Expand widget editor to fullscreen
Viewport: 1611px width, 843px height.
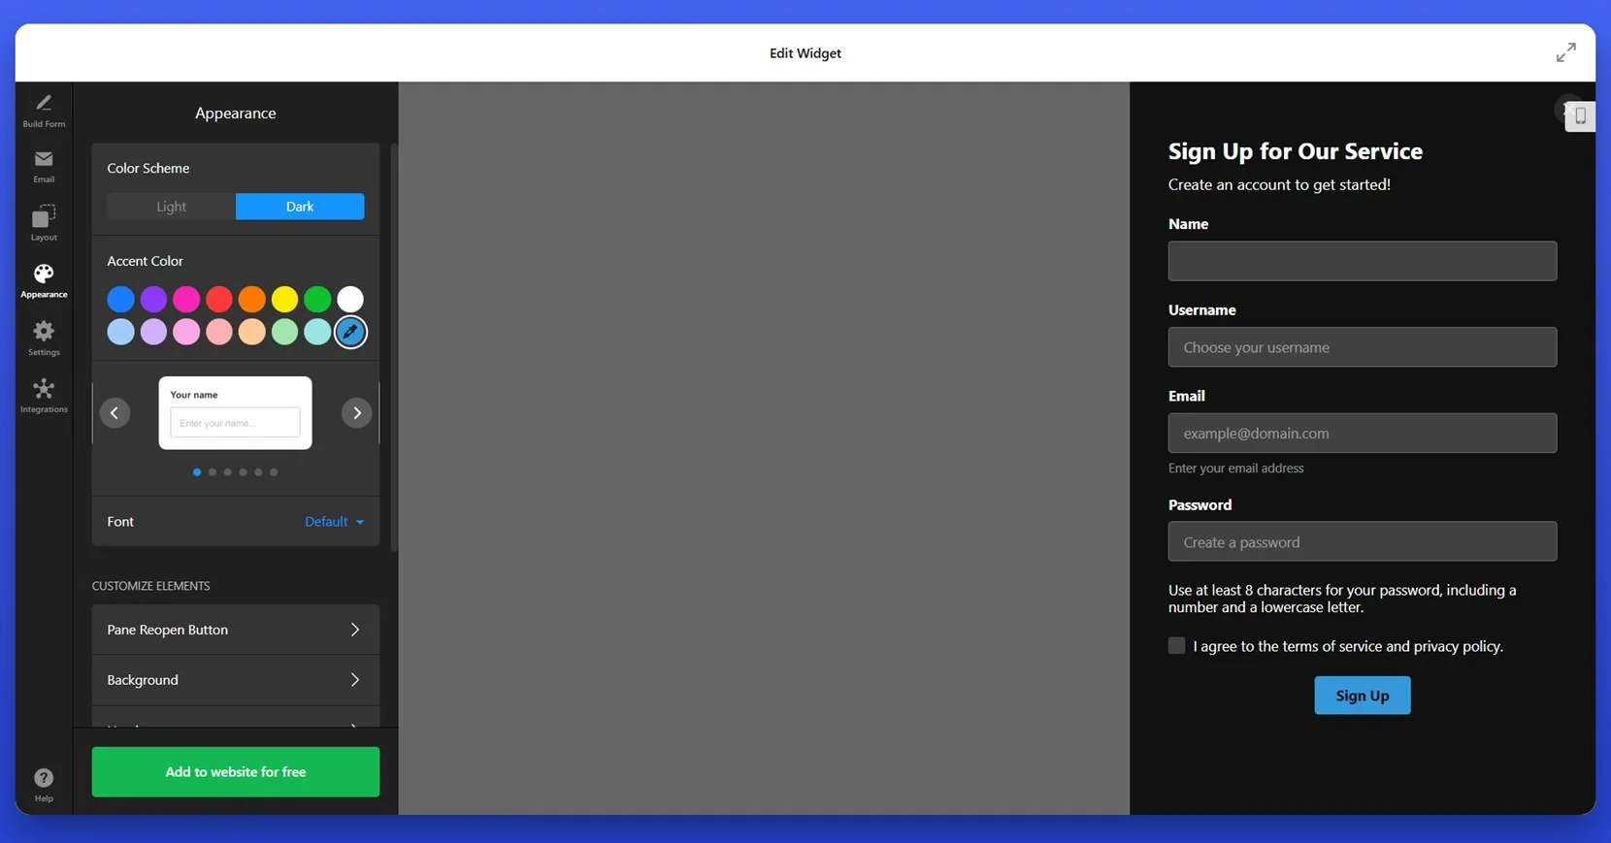[1565, 52]
